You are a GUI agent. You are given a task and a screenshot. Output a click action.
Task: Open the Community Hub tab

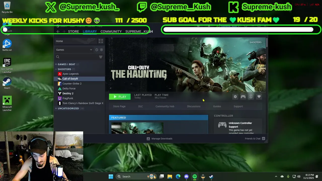[x=165, y=106]
